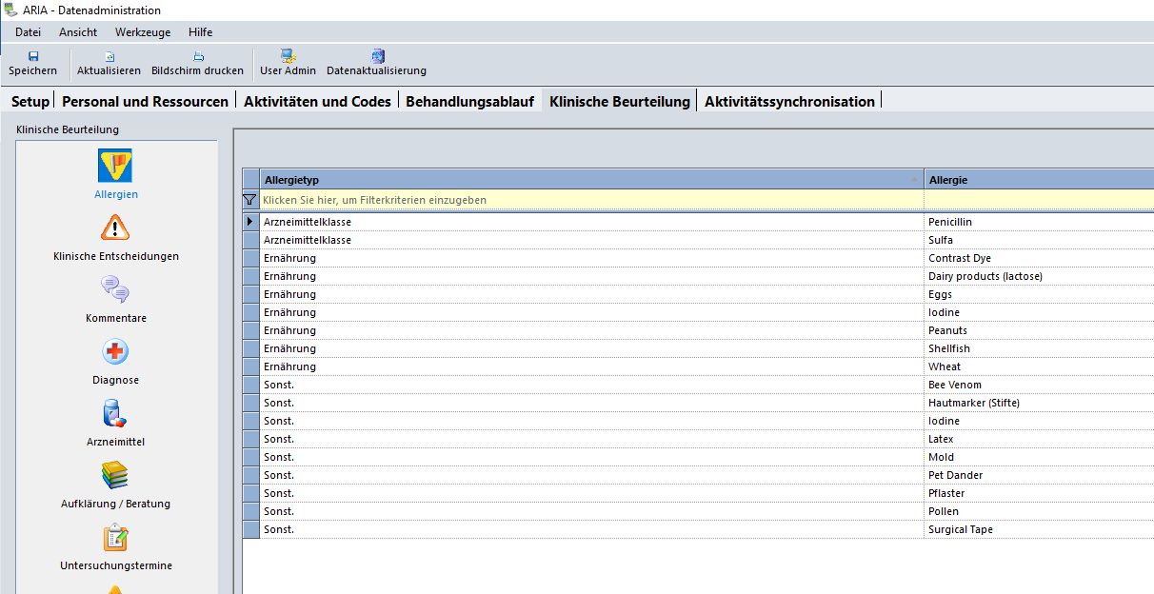
Task: Select the Diagnose red cross icon
Action: tap(115, 351)
